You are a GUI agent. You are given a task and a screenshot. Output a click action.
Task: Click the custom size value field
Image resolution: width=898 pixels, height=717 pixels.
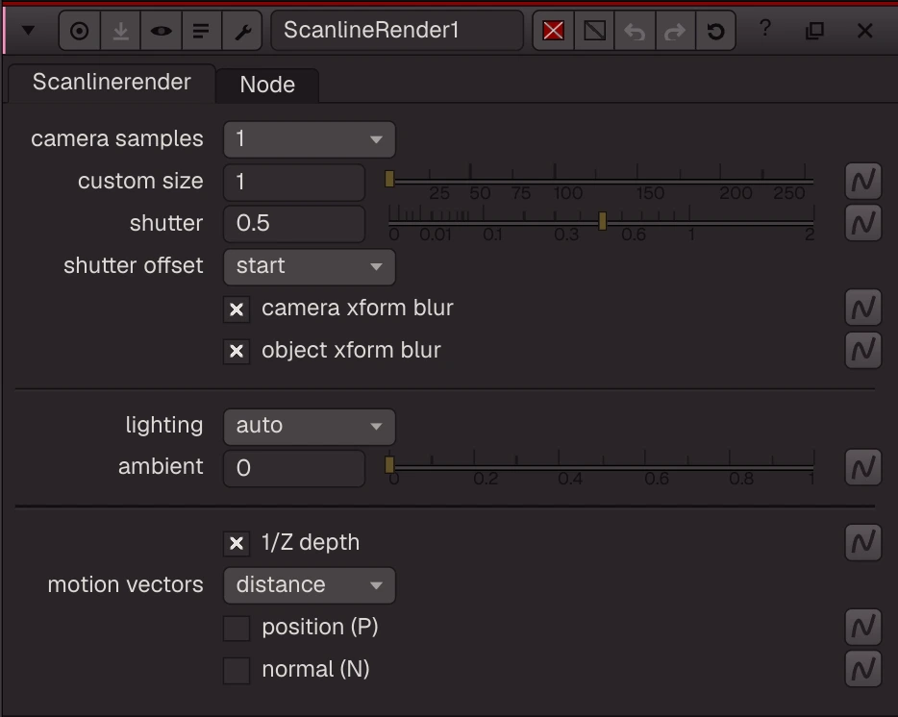[294, 182]
